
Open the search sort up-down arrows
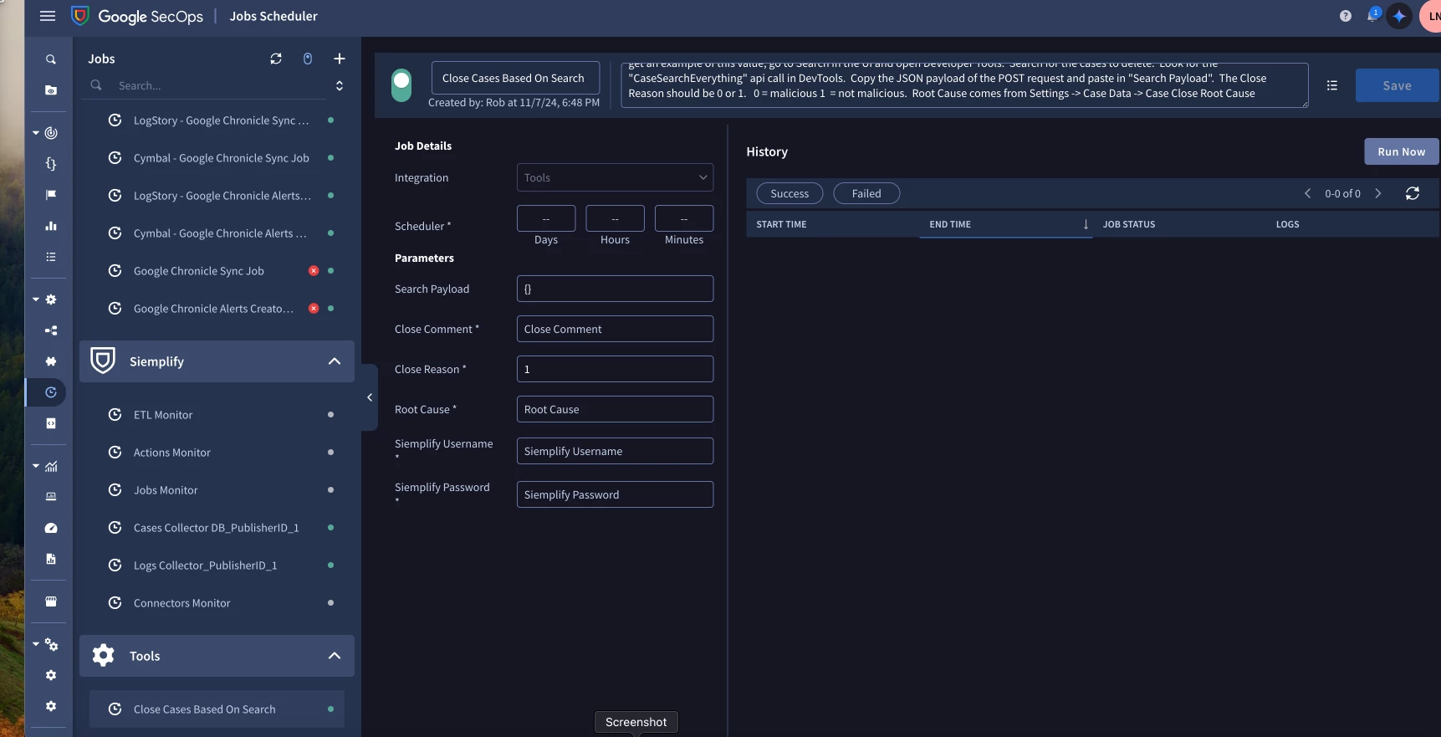(x=340, y=85)
